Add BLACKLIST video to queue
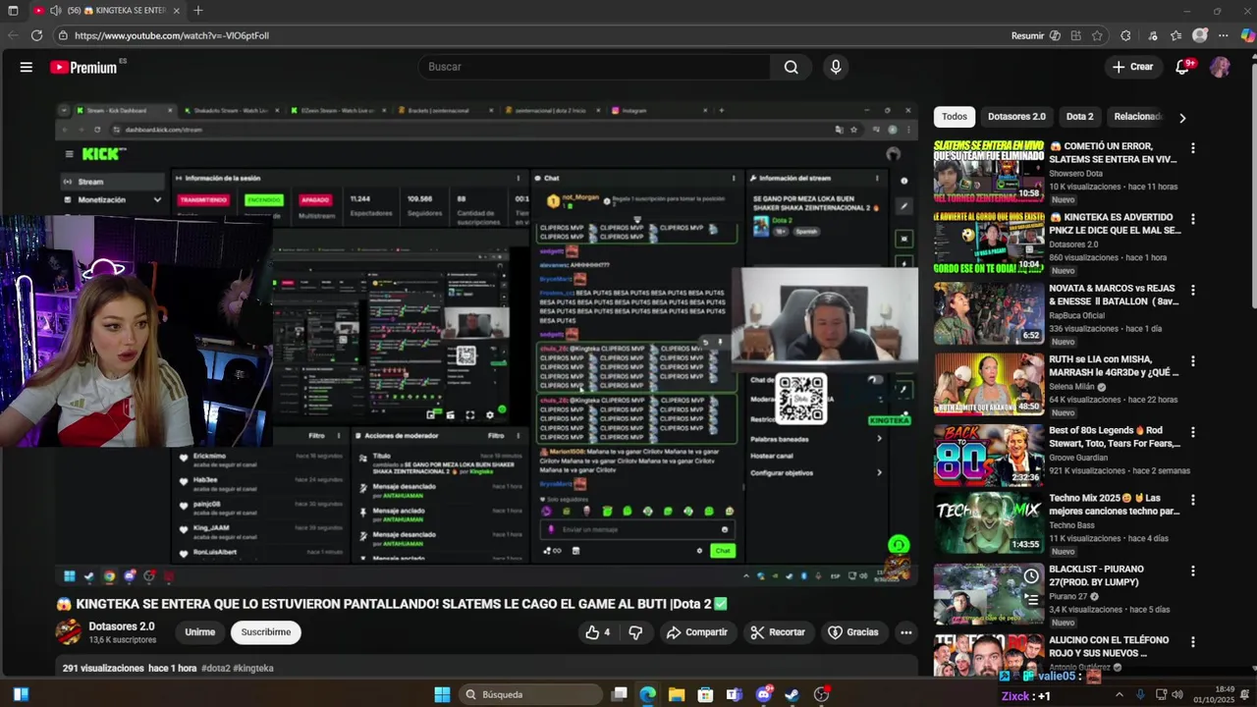The image size is (1257, 707). tap(1030, 598)
